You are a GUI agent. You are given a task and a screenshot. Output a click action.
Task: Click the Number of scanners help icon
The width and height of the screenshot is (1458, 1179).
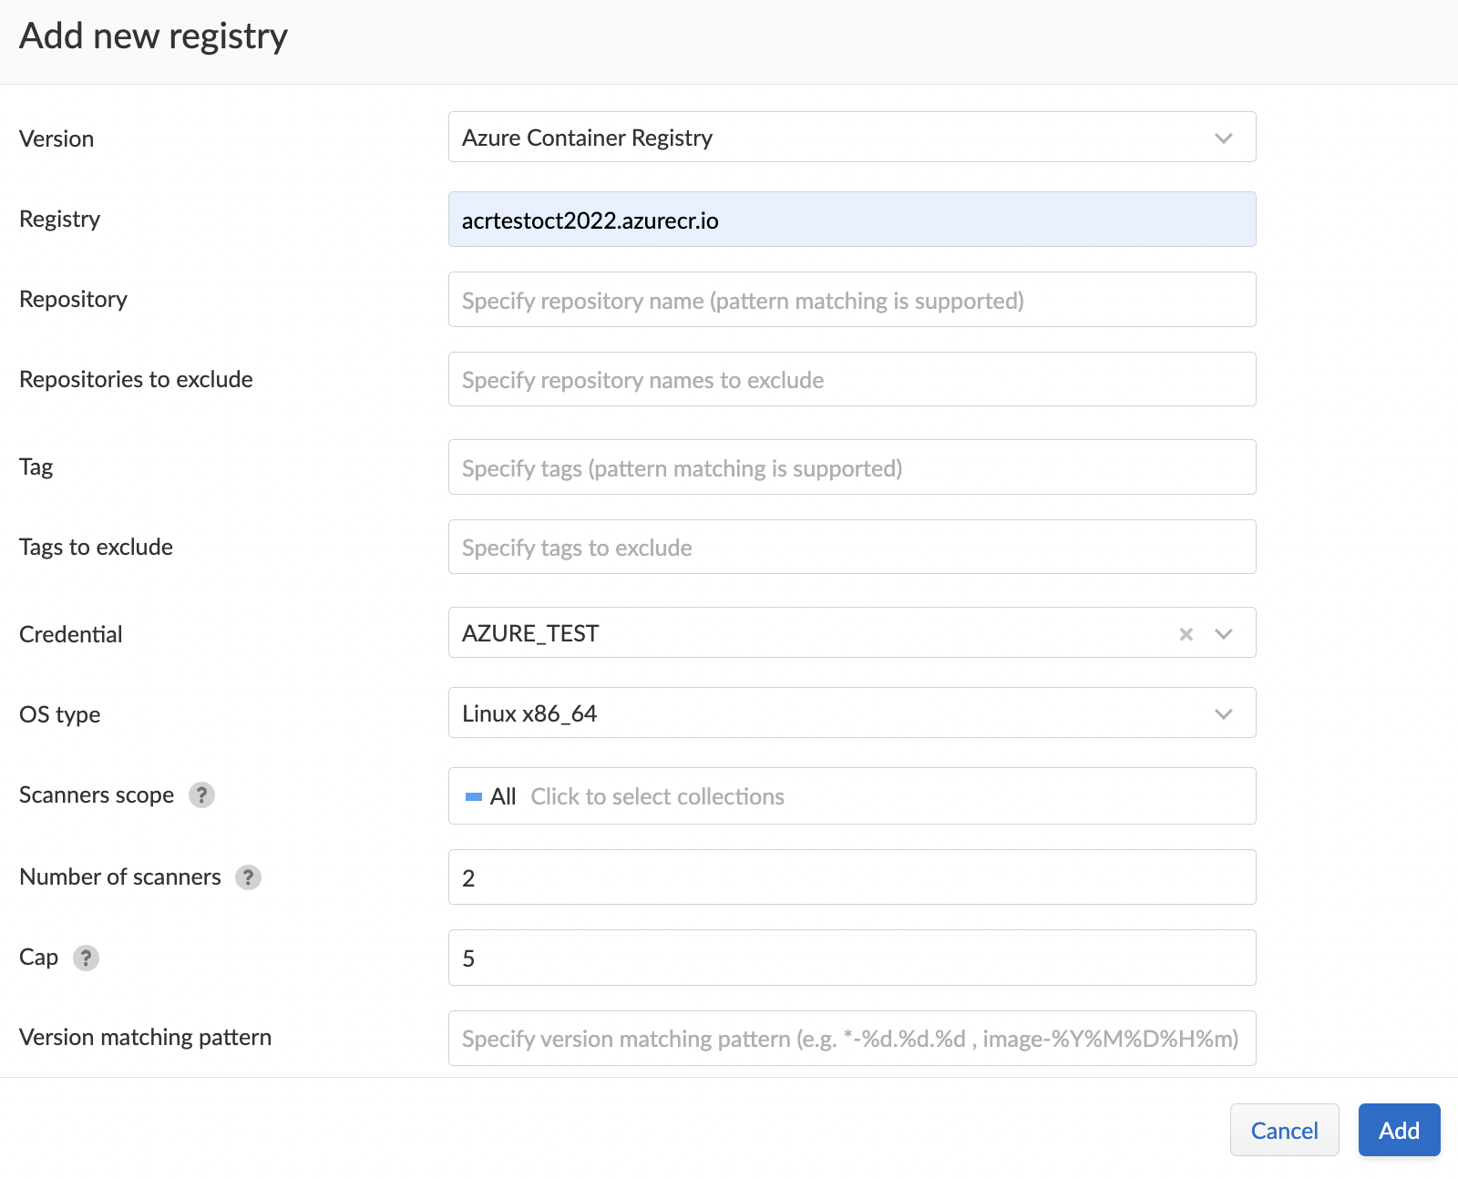pos(248,877)
